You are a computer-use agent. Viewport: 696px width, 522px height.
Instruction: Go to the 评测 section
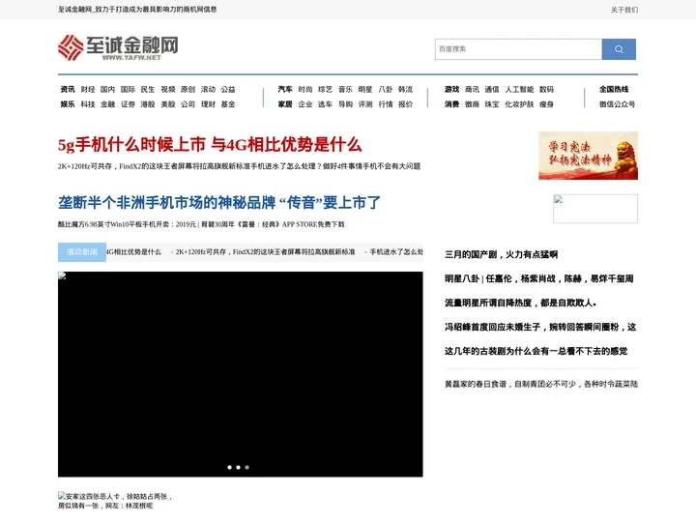click(365, 104)
